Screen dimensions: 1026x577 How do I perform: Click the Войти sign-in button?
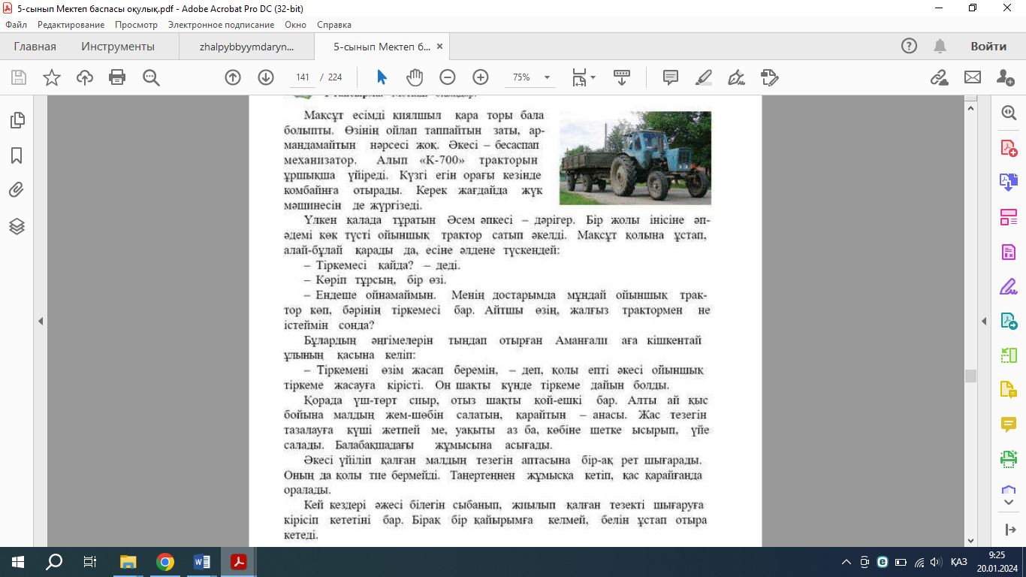click(988, 47)
